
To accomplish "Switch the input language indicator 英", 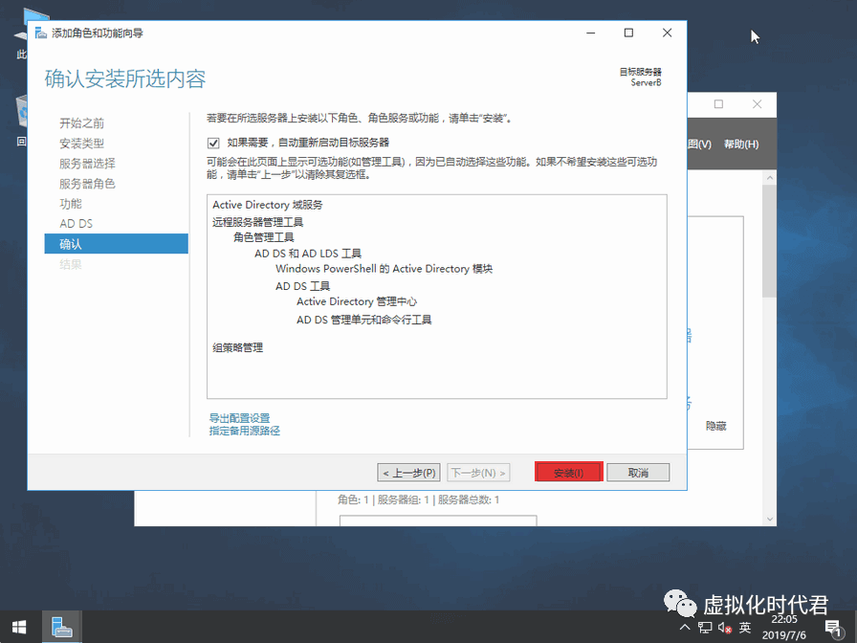I will coord(745,627).
